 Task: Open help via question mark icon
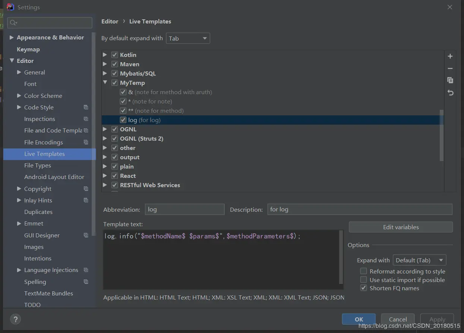coord(15,319)
